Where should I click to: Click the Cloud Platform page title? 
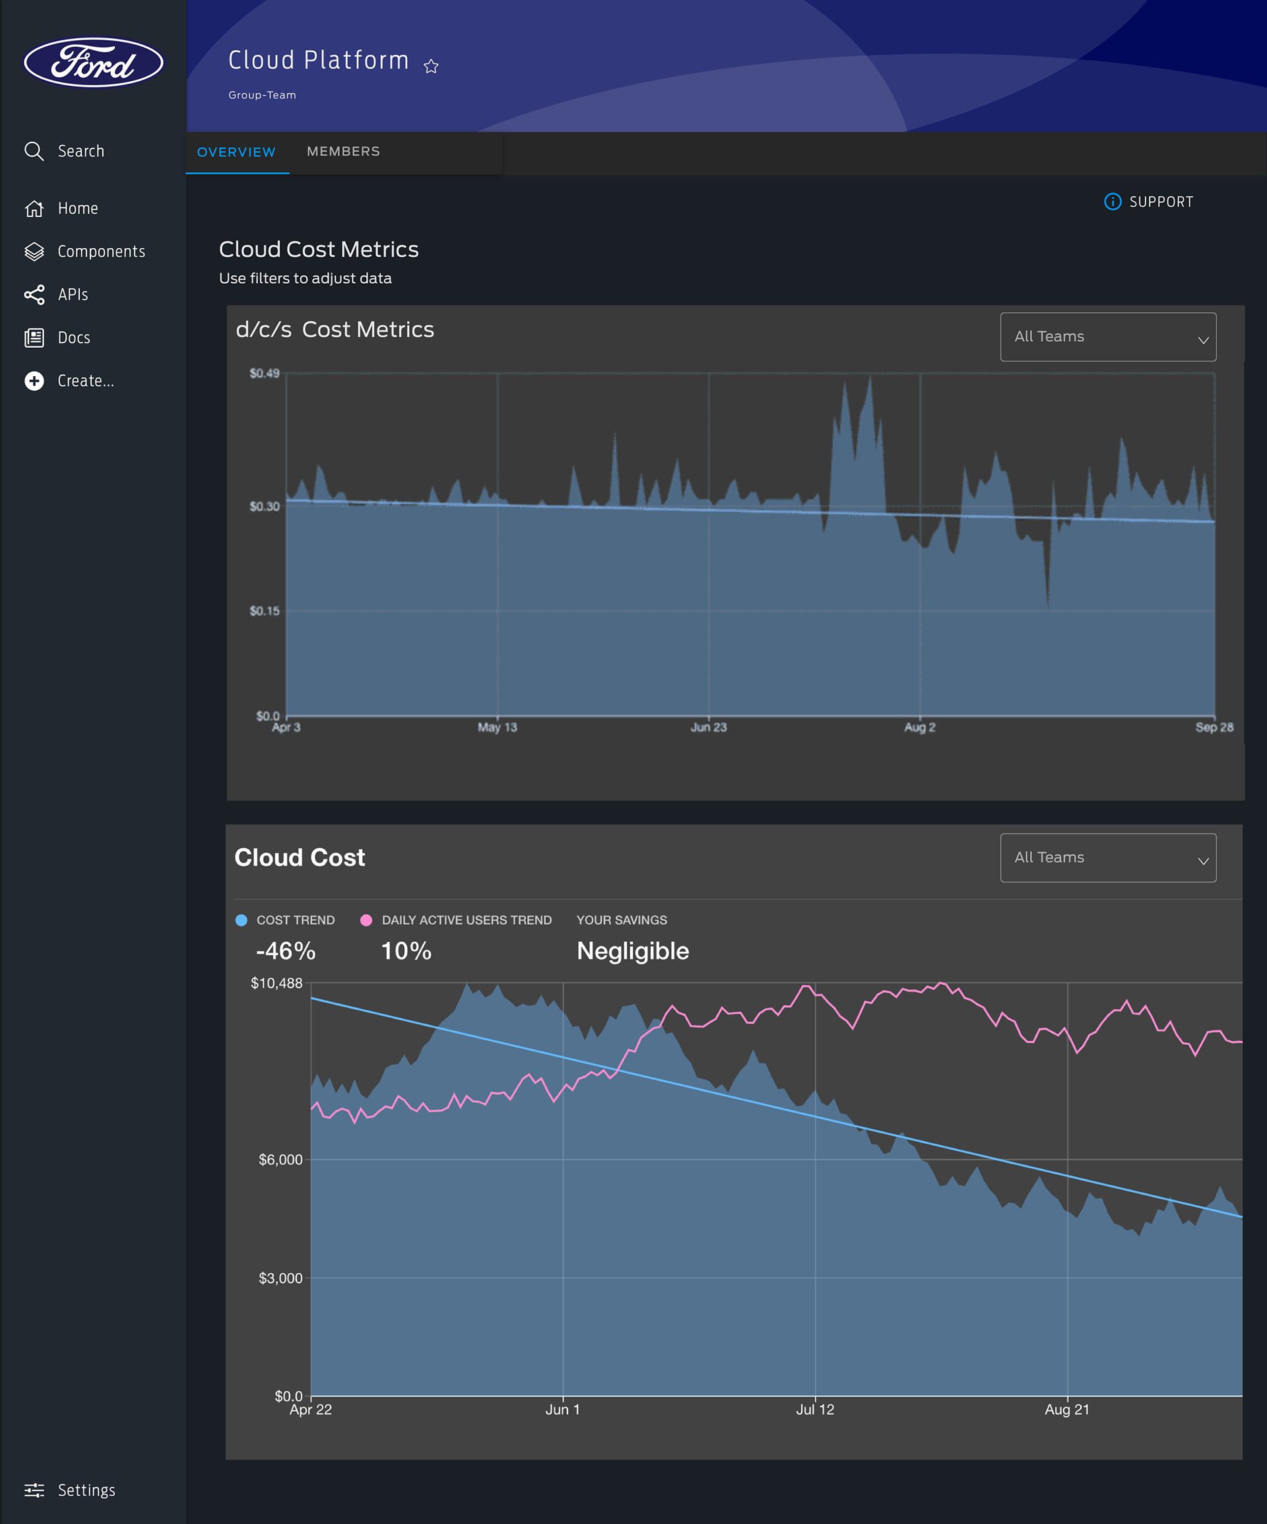[x=319, y=60]
